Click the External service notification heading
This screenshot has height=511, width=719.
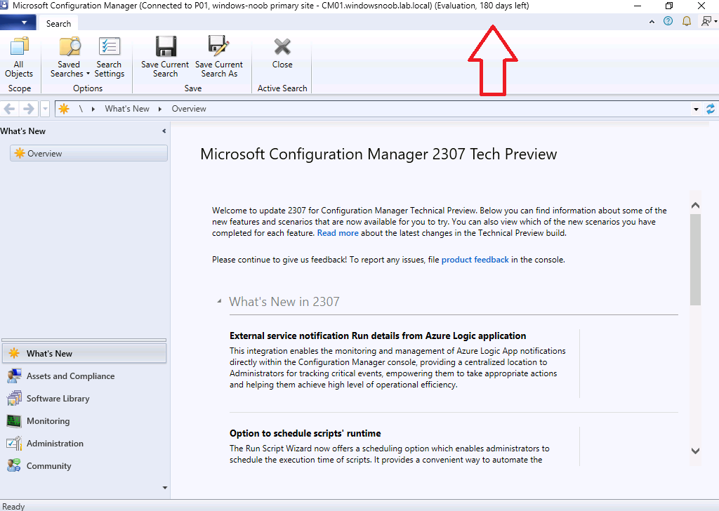pos(378,336)
